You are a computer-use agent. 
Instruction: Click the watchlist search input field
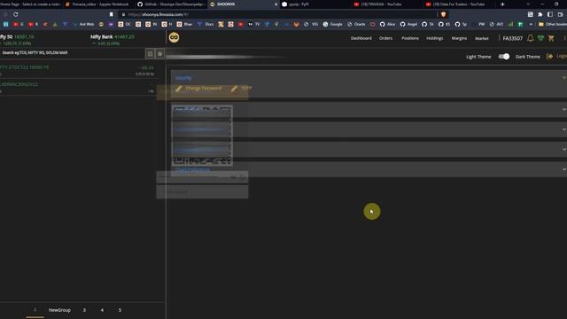73,53
